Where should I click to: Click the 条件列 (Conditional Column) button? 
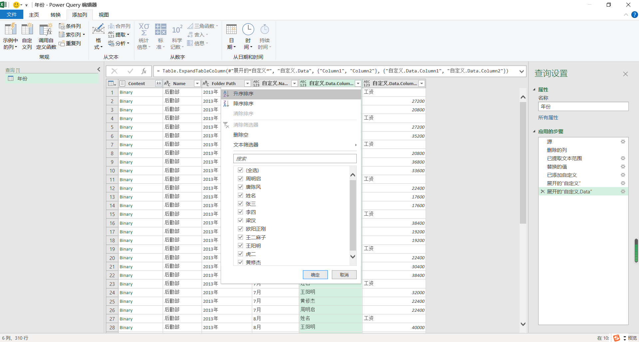click(70, 26)
